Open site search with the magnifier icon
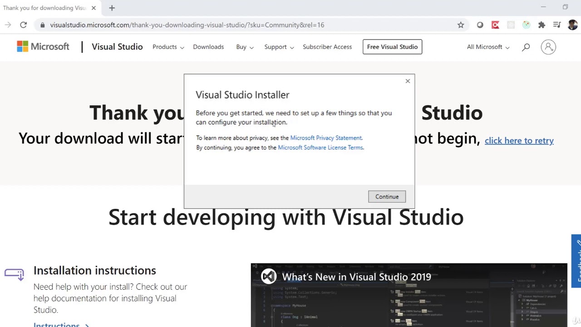581x327 pixels. click(x=526, y=47)
